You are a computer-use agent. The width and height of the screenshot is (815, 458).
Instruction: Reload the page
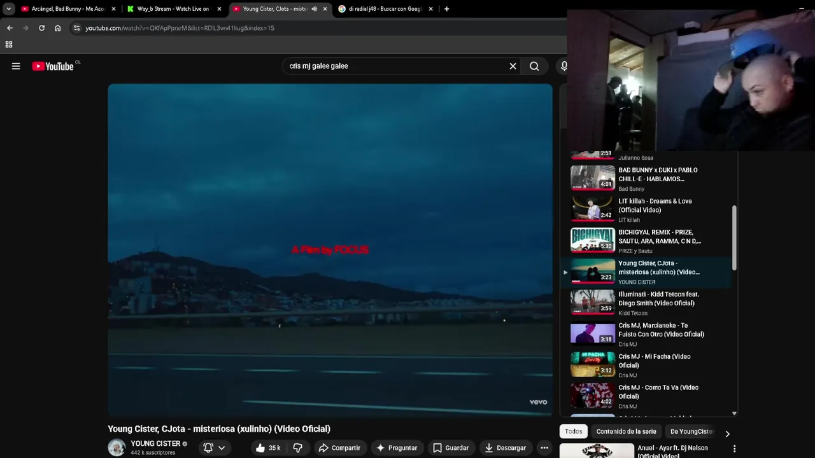pyautogui.click(x=41, y=28)
